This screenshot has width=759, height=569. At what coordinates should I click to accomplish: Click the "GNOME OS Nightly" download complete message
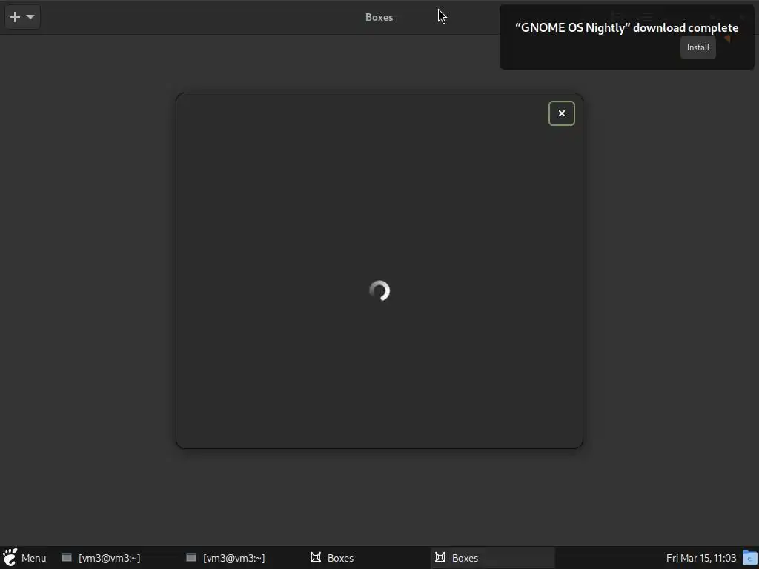point(626,27)
